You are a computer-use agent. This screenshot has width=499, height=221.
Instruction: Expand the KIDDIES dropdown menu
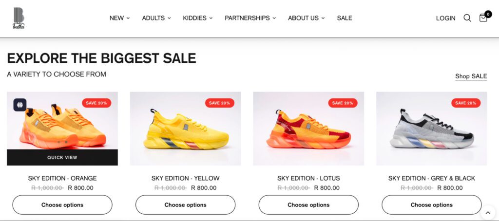pos(197,18)
